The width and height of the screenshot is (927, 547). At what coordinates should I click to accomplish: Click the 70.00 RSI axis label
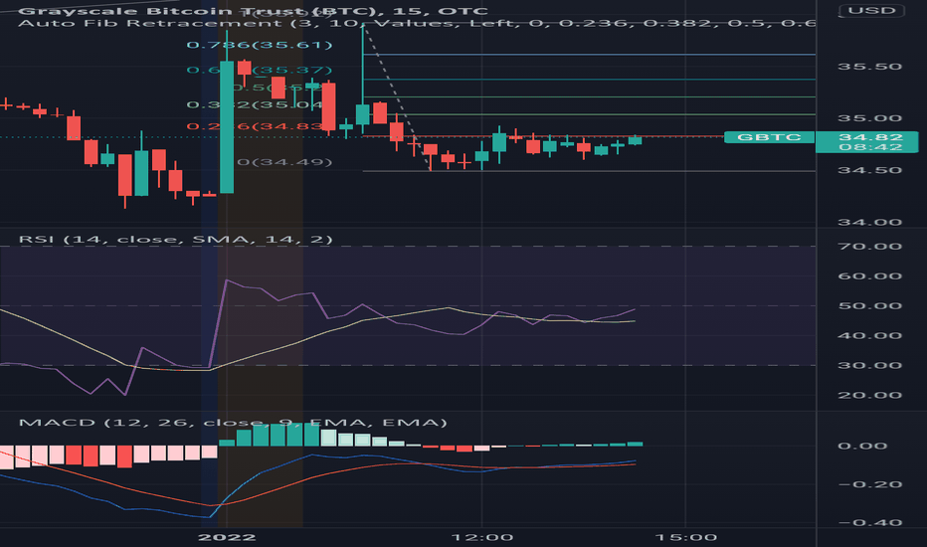[869, 247]
